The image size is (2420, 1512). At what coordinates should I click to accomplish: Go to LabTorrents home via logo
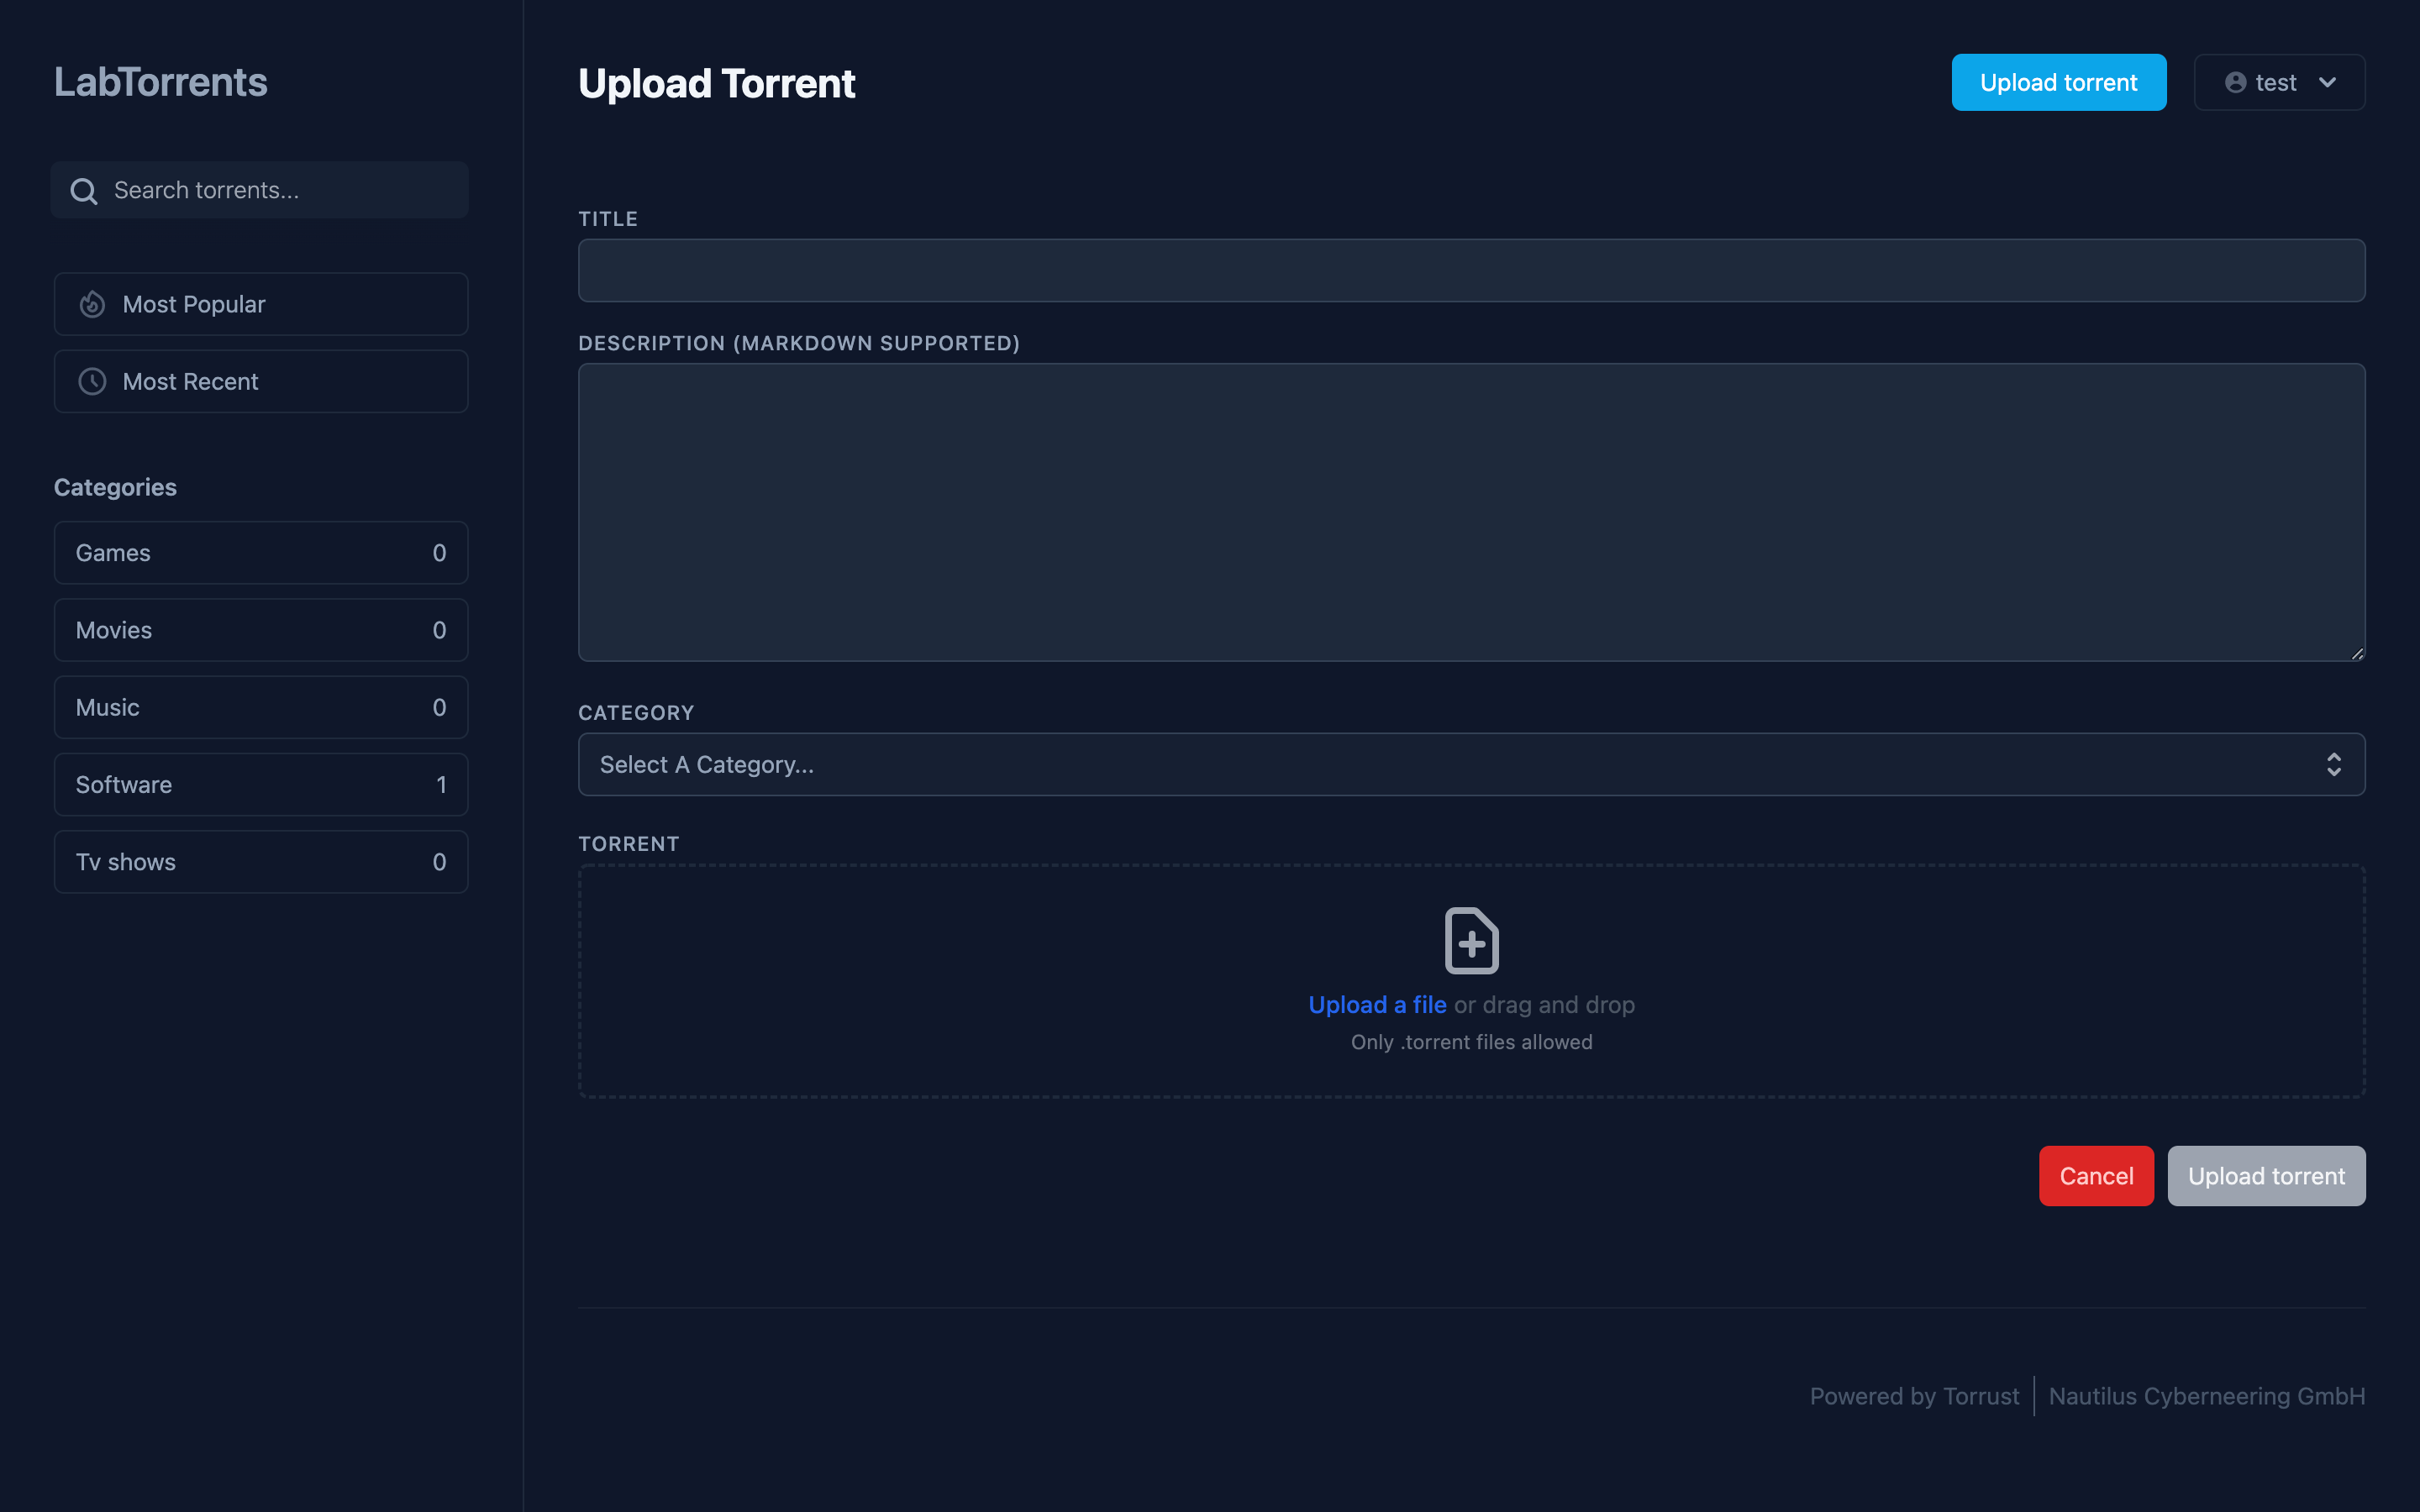click(161, 82)
